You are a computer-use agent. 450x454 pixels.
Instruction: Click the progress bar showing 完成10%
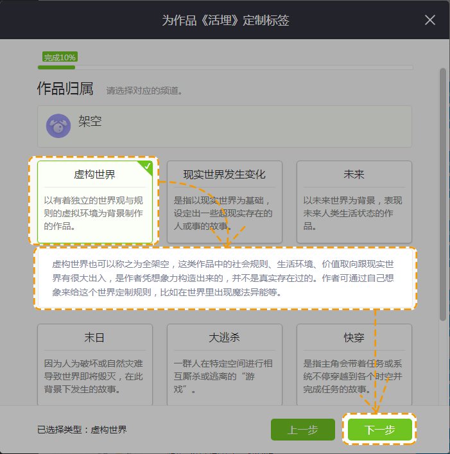coord(225,67)
